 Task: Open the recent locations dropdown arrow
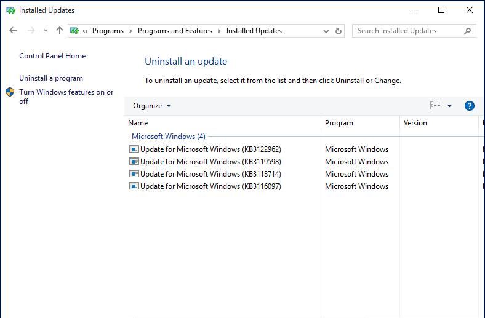(x=46, y=31)
